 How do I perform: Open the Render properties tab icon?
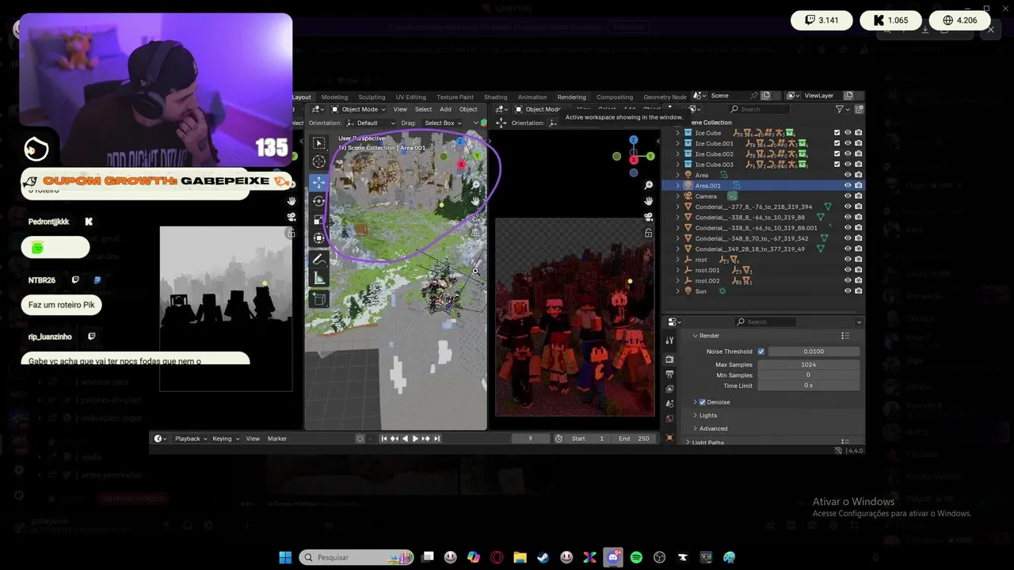pyautogui.click(x=669, y=359)
